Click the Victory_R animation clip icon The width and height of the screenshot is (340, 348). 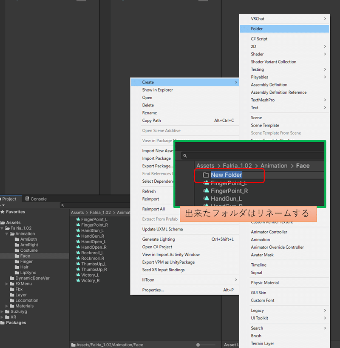tap(78, 280)
